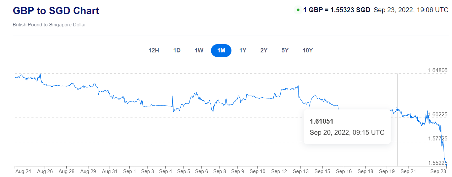The height and width of the screenshot is (177, 452).
Task: Click the British Pound to Singapore Dollar subtitle
Action: tap(49, 25)
